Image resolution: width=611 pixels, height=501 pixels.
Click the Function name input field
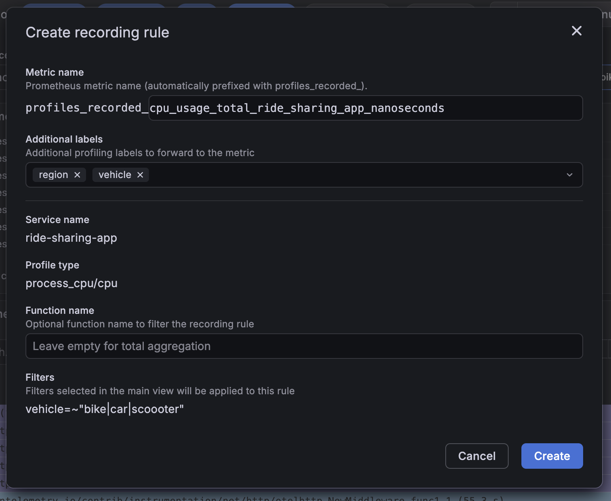pyautogui.click(x=304, y=346)
